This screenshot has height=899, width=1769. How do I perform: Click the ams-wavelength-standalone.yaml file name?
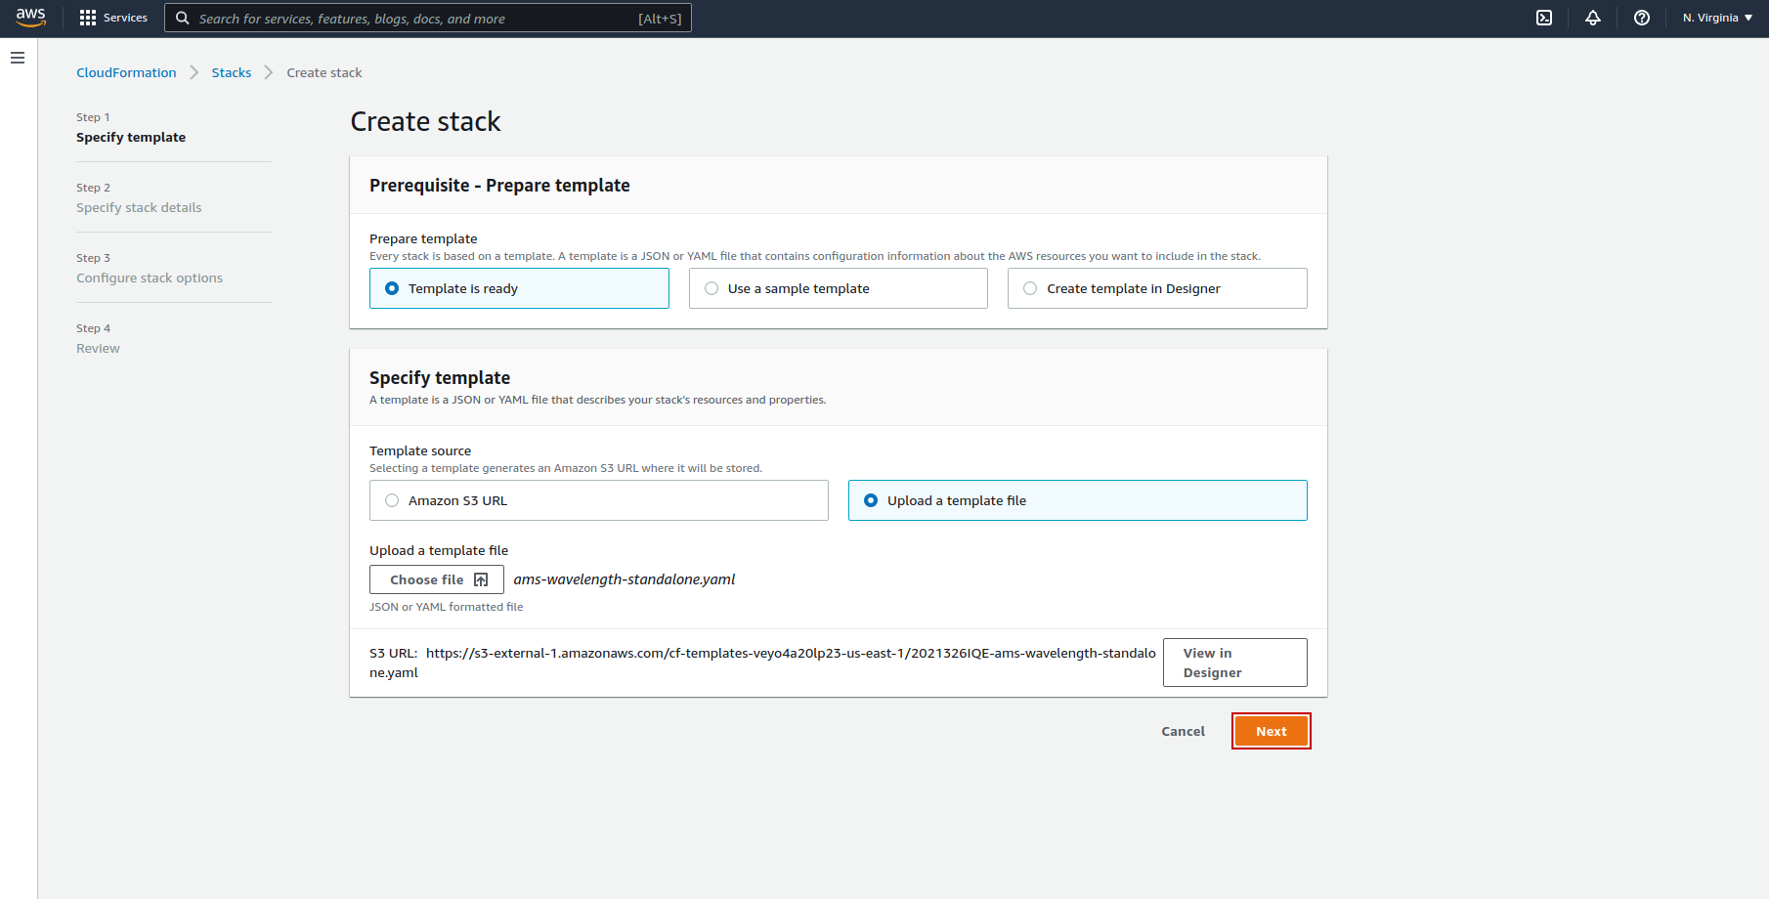coord(624,579)
